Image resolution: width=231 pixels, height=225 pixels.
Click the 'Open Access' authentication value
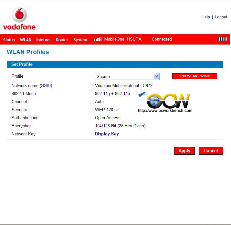tap(108, 118)
